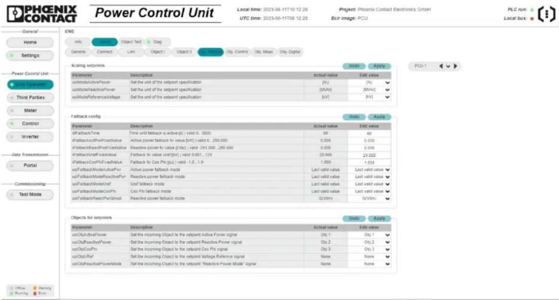559x300 pixels.
Task: Open the Inverter section
Action: tap(30, 136)
